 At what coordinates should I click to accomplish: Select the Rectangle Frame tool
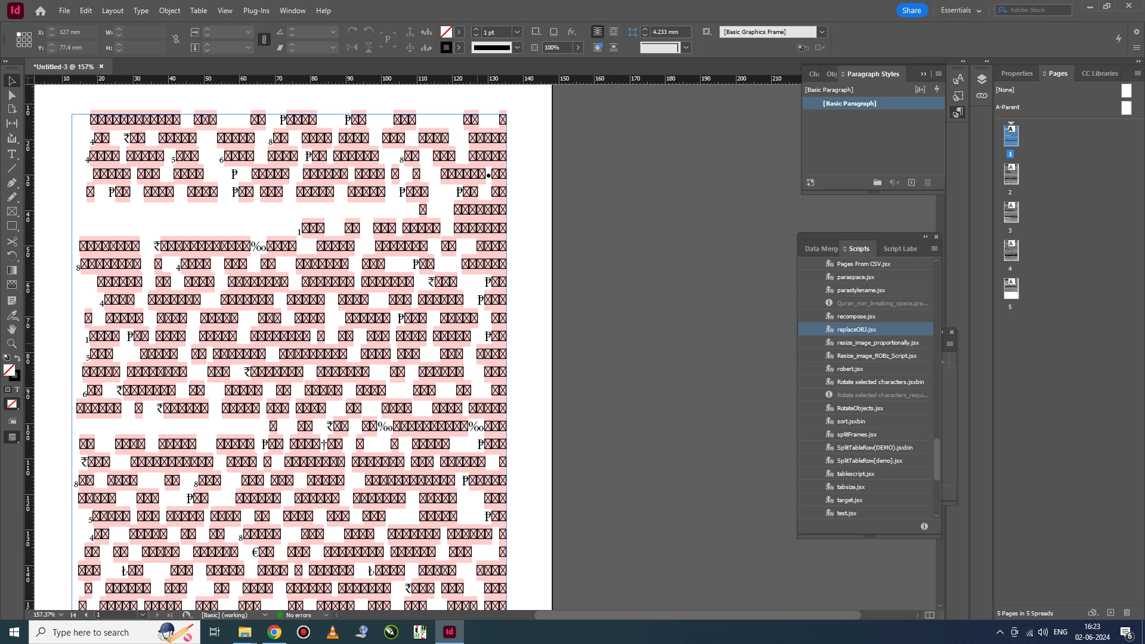[11, 212]
